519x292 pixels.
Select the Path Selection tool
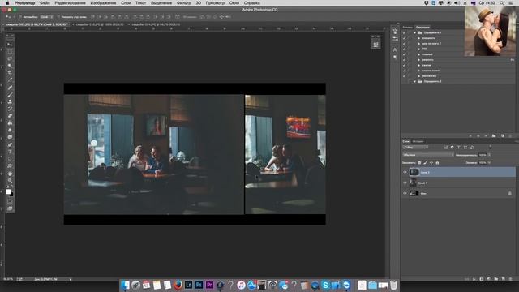click(10, 159)
